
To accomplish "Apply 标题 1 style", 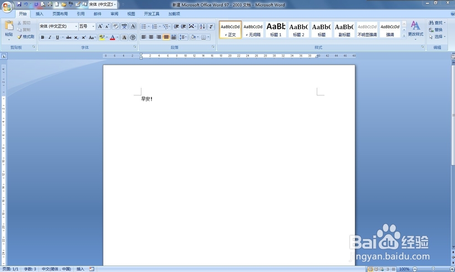I will coord(276,30).
